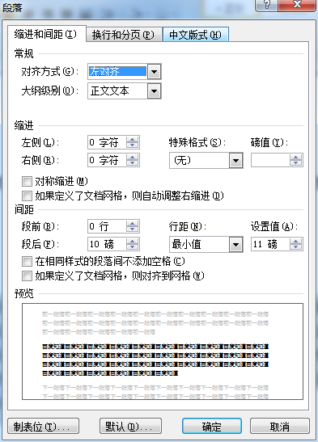Open 行距 line spacing dropdown
Viewport: 318px width, 442px height.
[236, 244]
